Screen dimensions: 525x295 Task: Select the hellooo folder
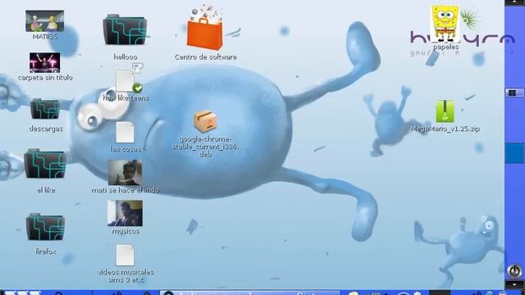(125, 30)
